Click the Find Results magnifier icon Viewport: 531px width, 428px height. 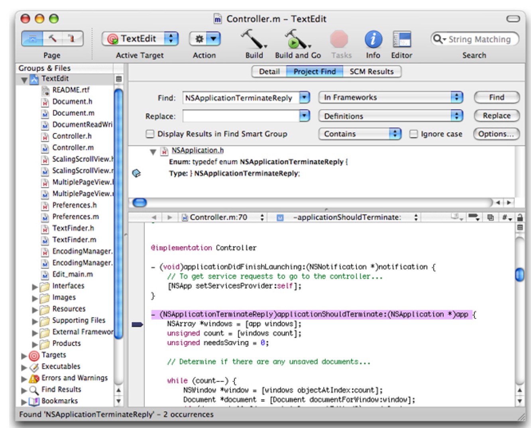[x=34, y=390]
